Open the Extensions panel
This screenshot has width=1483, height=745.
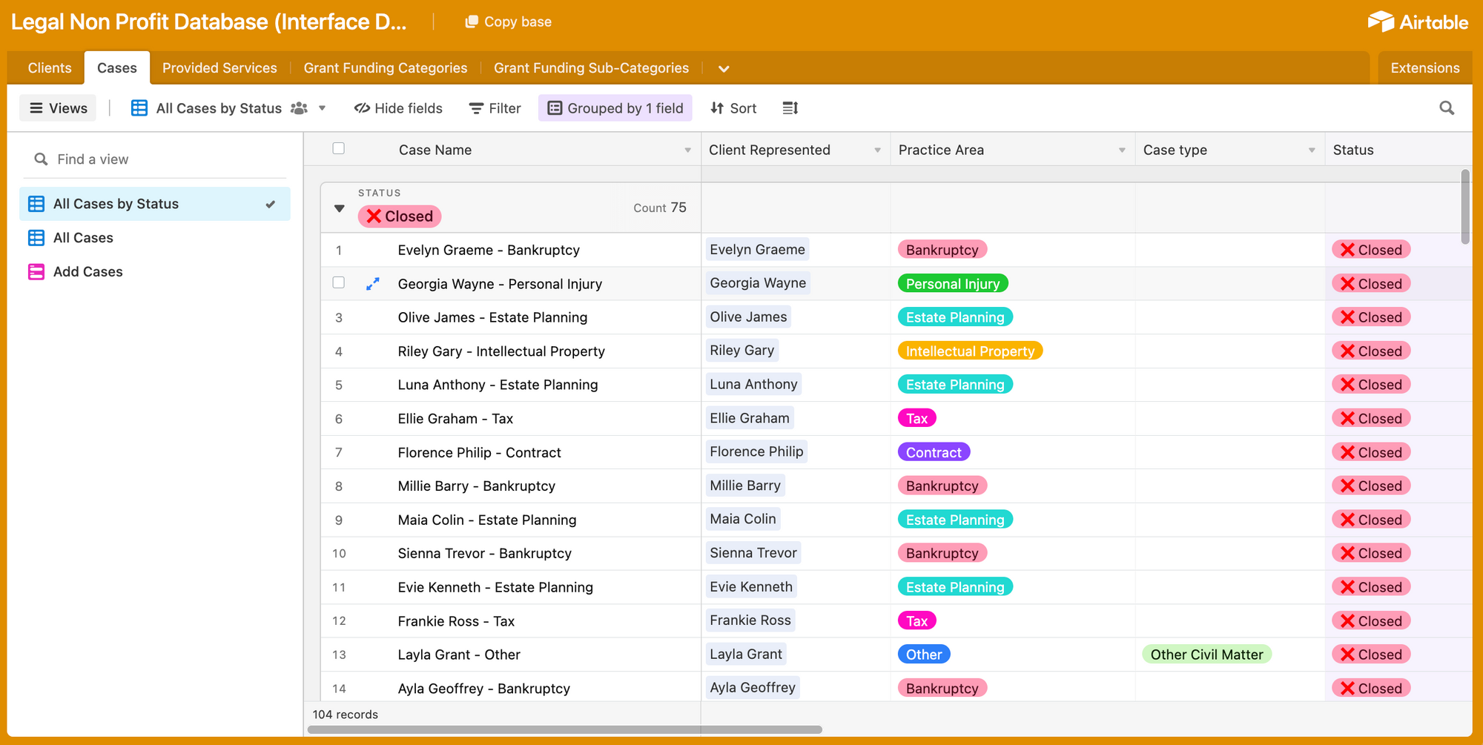click(1424, 68)
